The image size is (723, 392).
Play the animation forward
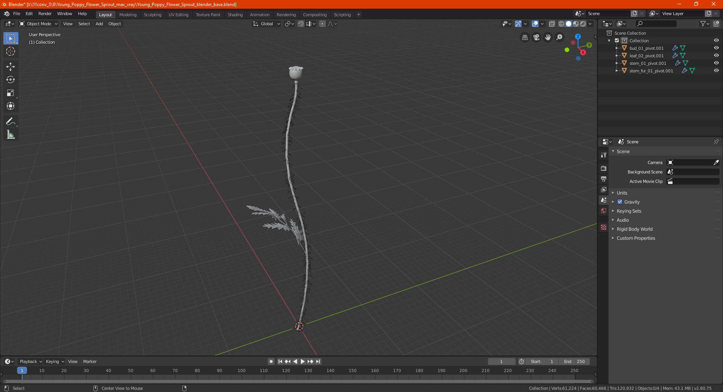tap(302, 361)
